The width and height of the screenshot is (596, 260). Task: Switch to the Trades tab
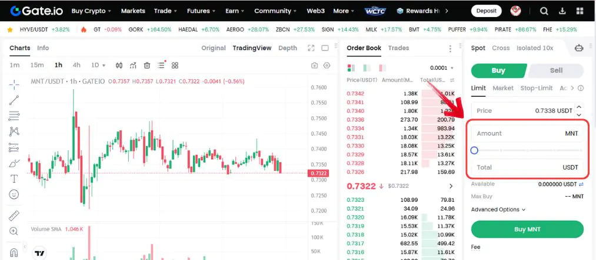[398, 48]
